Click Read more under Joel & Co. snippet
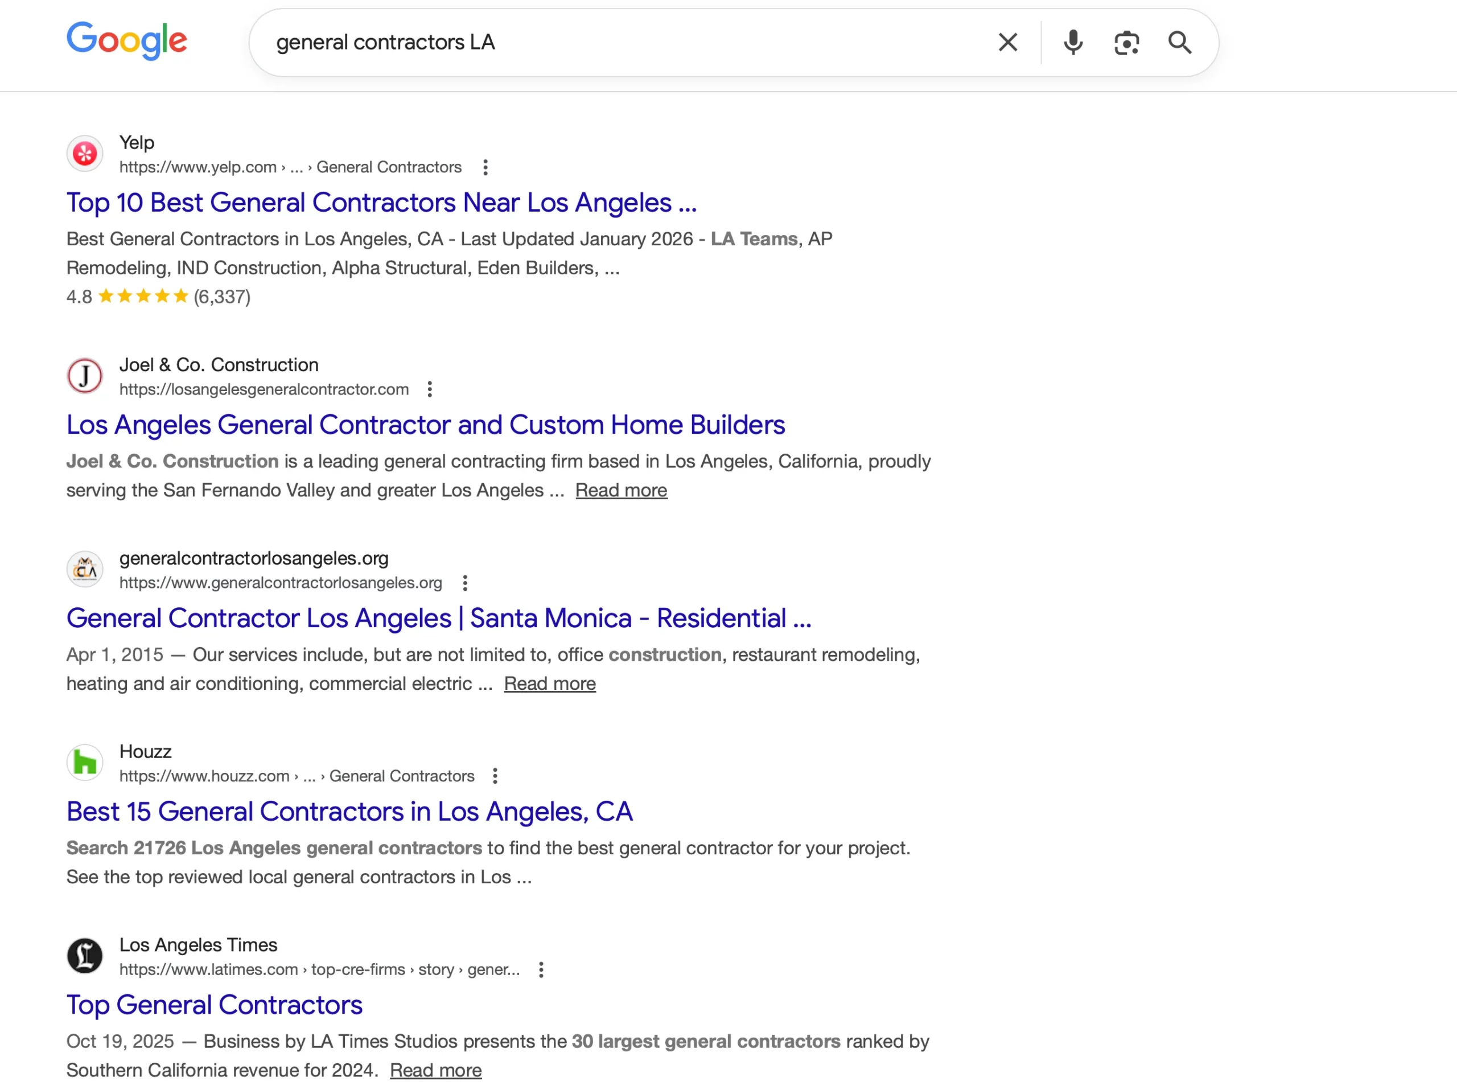Image resolution: width=1457 pixels, height=1082 pixels. (621, 491)
